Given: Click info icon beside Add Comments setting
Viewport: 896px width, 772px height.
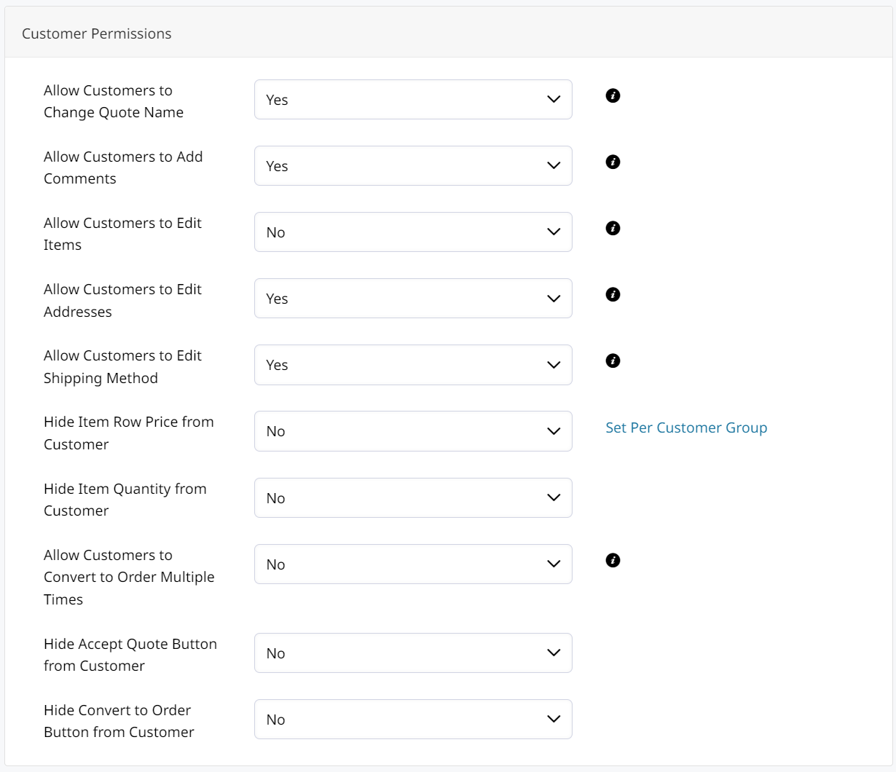Looking at the screenshot, I should click(613, 162).
